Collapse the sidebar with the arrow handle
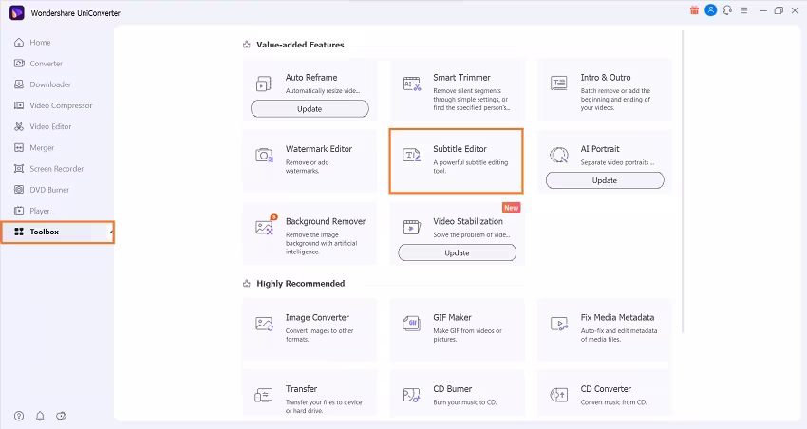 pos(112,232)
